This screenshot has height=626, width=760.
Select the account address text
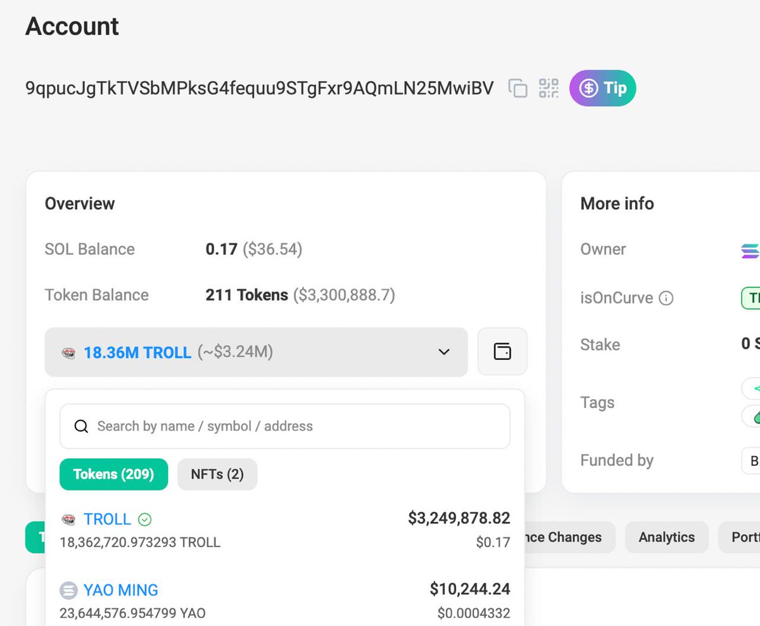[x=260, y=88]
